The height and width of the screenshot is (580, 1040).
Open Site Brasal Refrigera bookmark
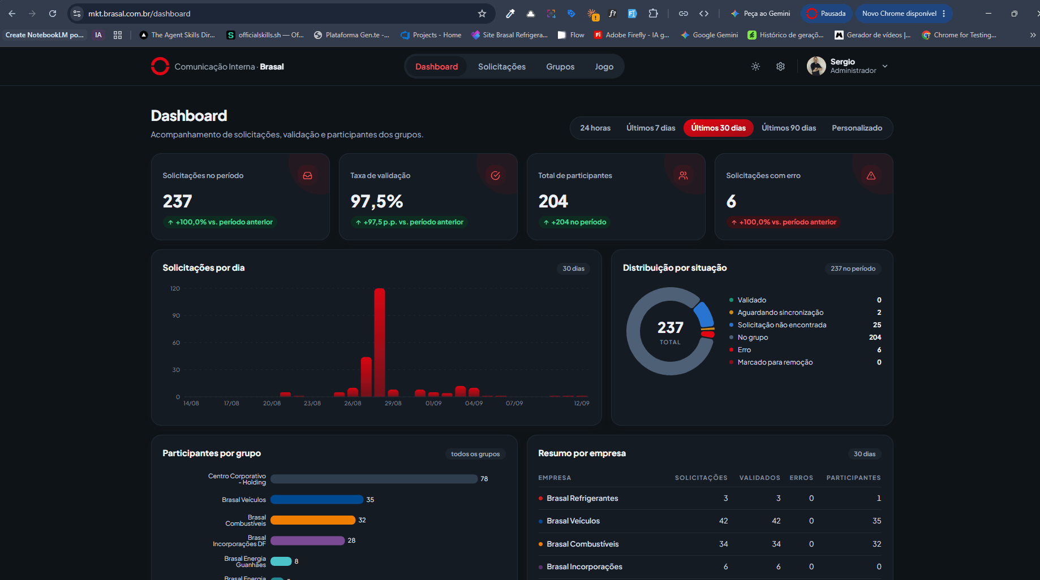pyautogui.click(x=510, y=35)
